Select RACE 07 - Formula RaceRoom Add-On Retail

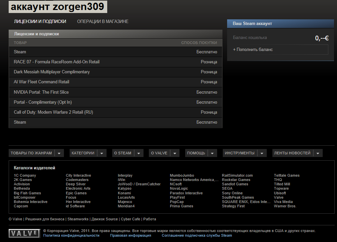pos(116,62)
